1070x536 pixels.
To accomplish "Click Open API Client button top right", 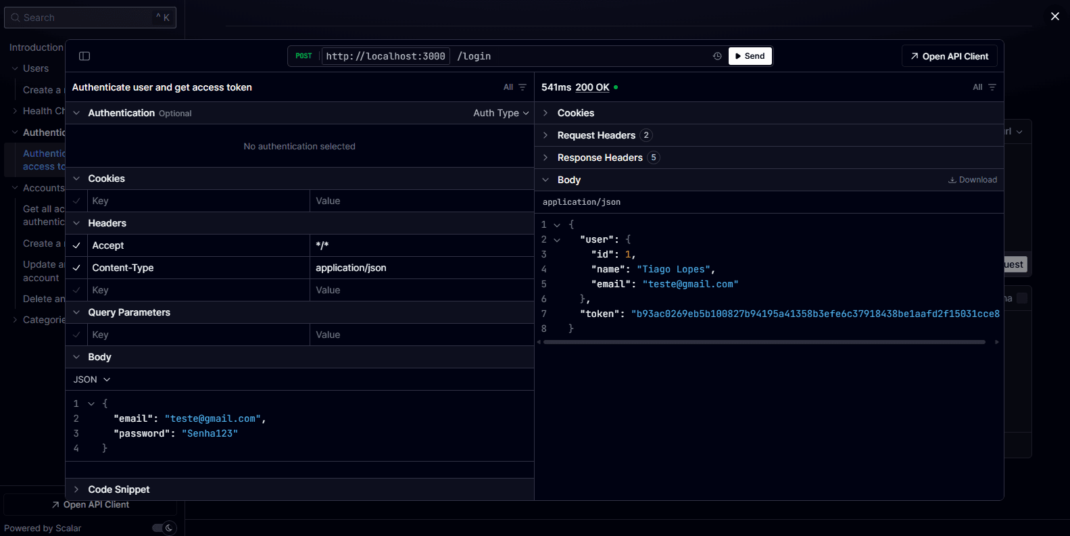I will (x=949, y=56).
